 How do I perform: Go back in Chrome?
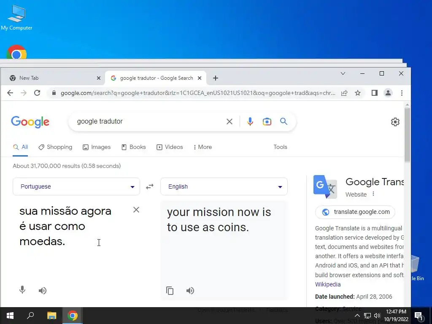(x=10, y=93)
